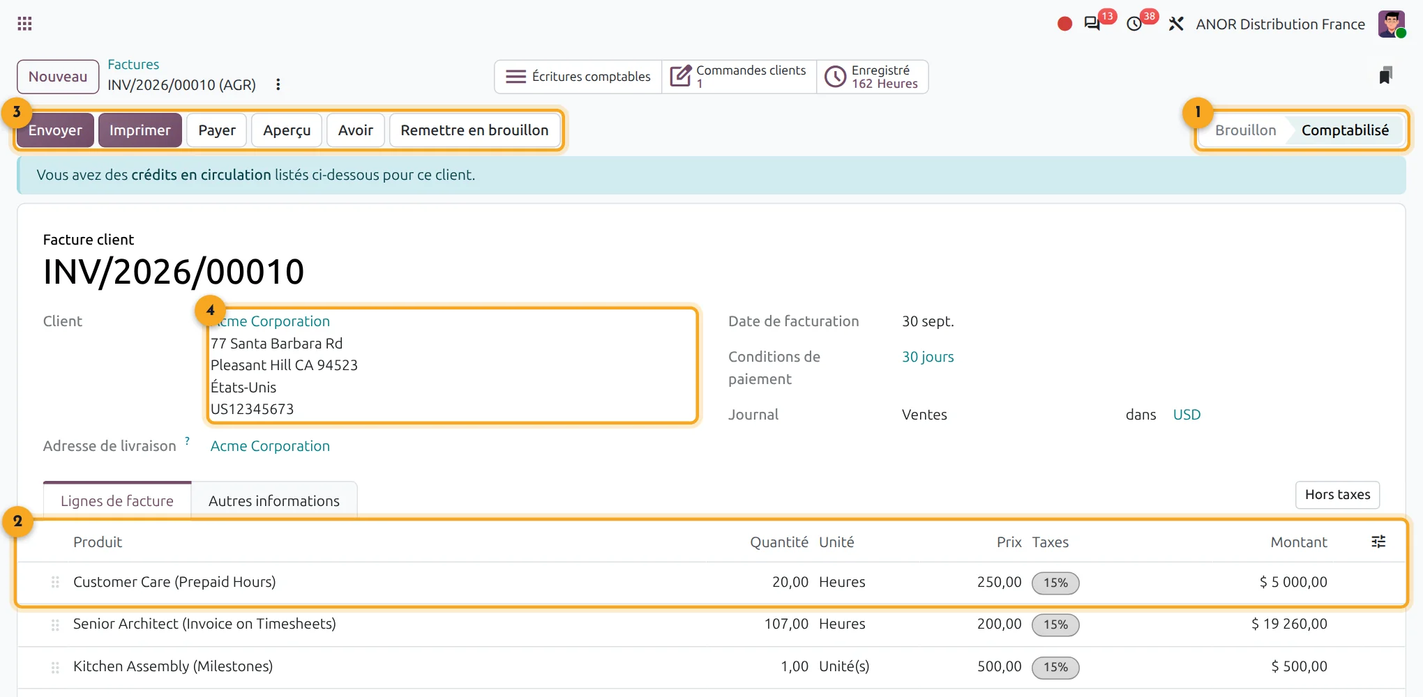Click Remettre en brouillon button
The image size is (1423, 697).
point(474,130)
